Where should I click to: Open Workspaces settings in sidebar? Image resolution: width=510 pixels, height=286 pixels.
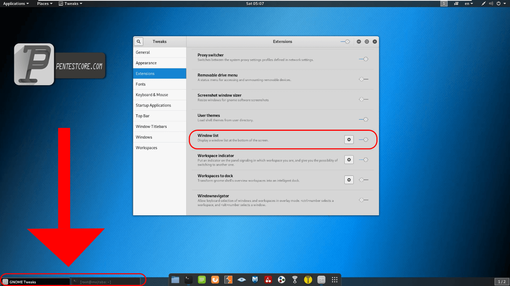point(160,148)
